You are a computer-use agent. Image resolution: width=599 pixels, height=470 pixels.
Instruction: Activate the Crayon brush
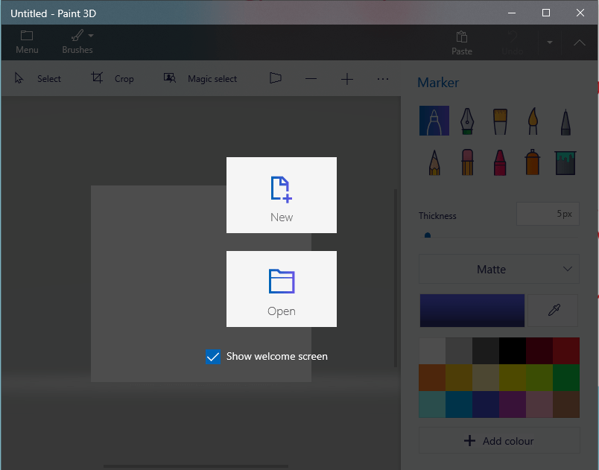[x=499, y=161]
